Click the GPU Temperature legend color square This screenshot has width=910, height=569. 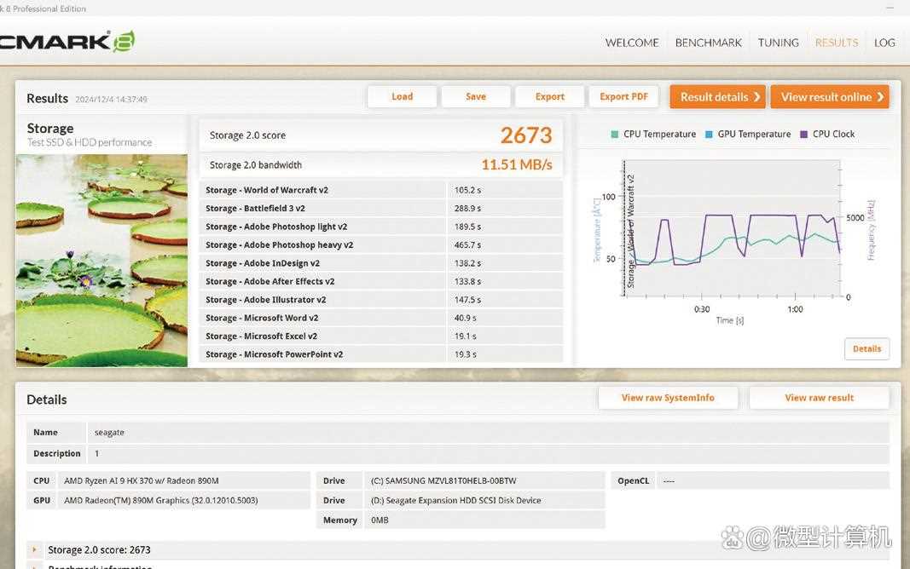[x=709, y=135]
